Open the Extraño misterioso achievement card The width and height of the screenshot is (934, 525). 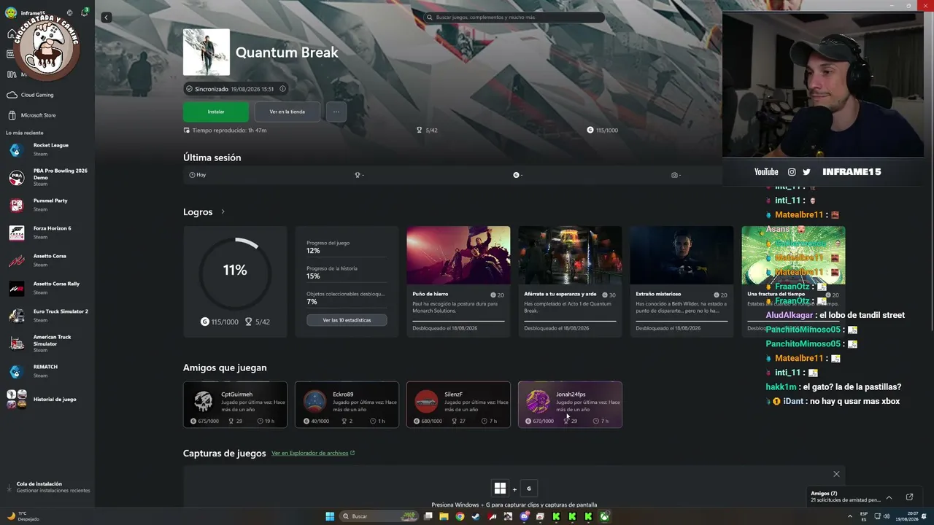[682, 281]
